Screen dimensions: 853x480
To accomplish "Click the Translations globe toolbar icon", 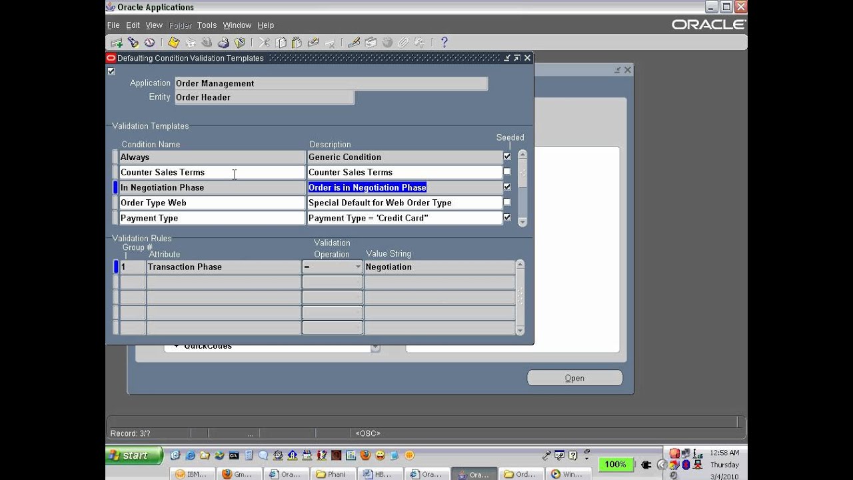I will 387,42.
